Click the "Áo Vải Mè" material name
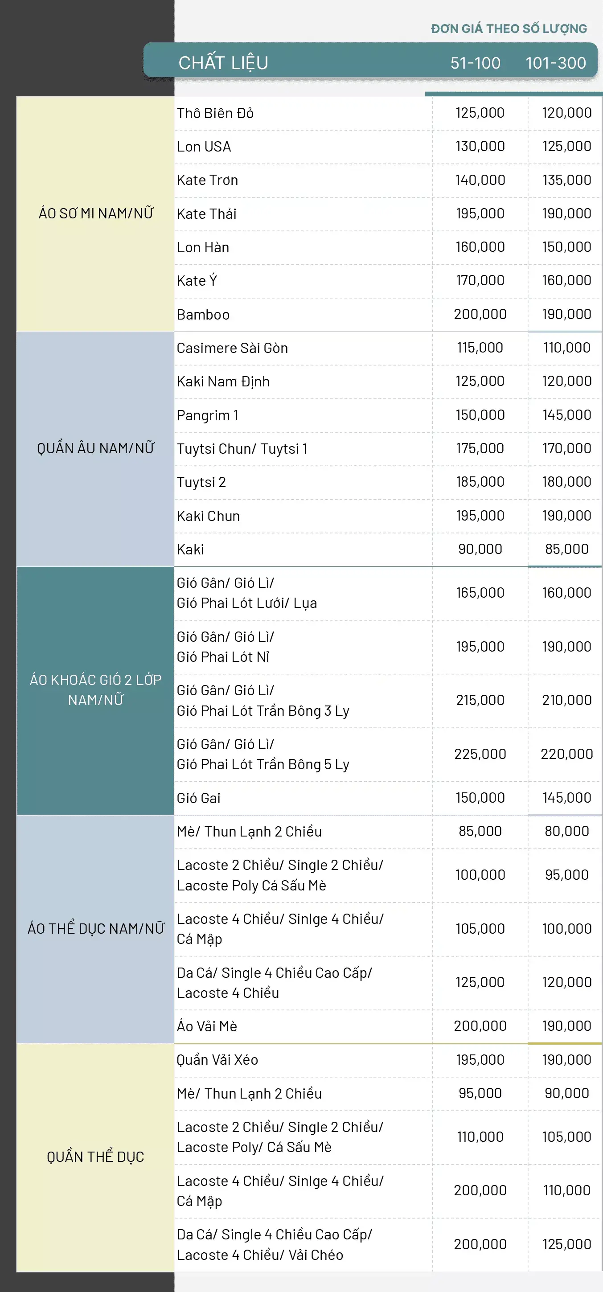The width and height of the screenshot is (603, 1292). (x=207, y=1026)
